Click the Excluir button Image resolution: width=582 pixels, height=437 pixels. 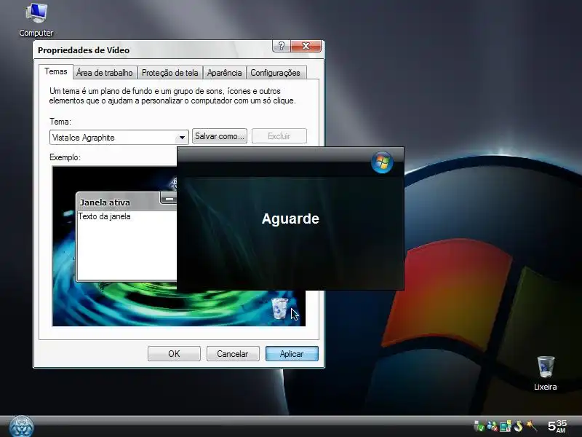pyautogui.click(x=279, y=136)
